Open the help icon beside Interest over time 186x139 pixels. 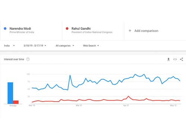[x=28, y=59]
